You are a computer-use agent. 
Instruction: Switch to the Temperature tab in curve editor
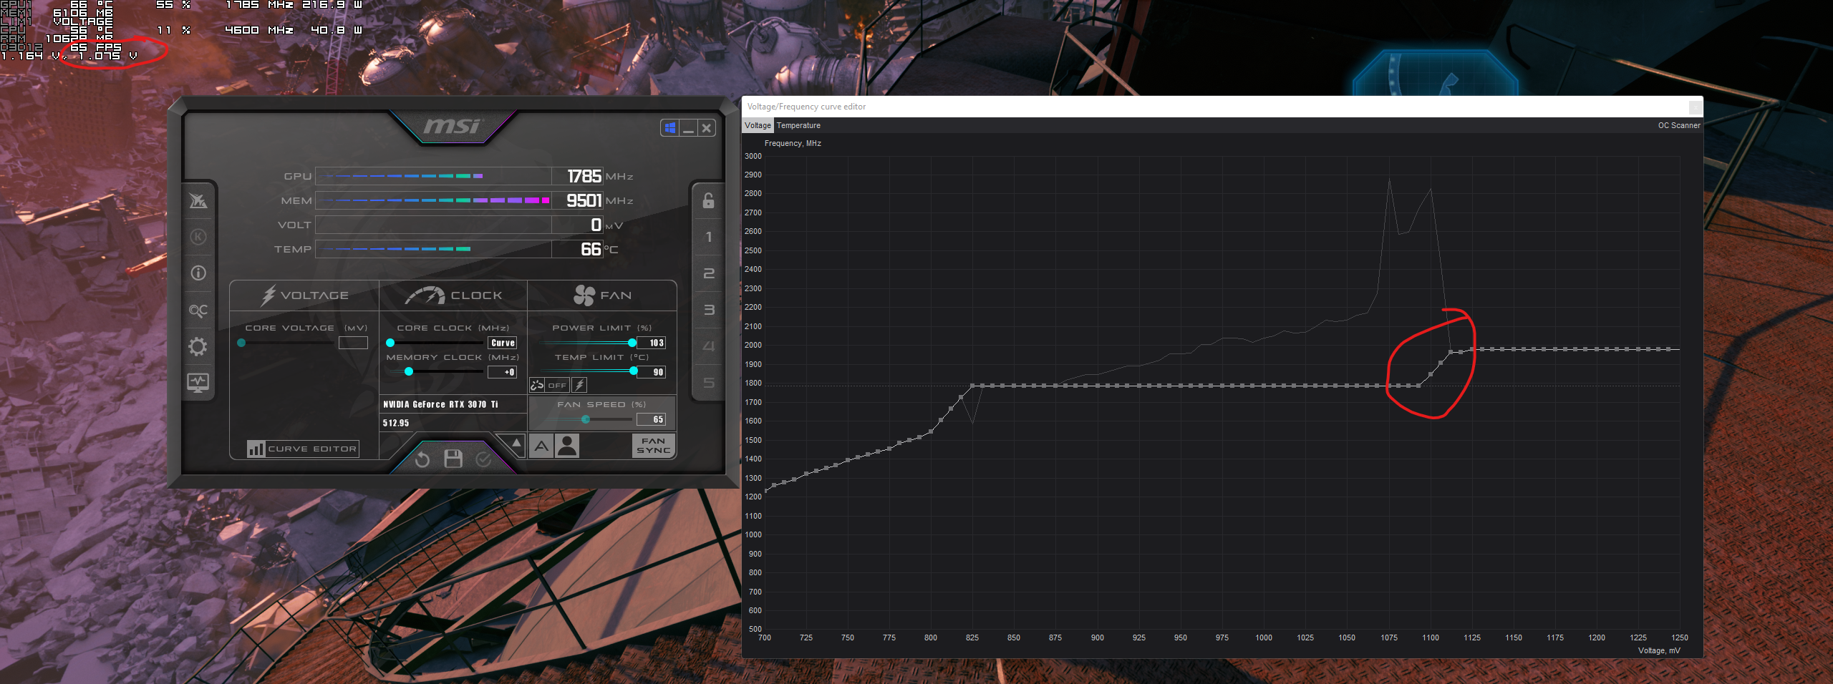coord(798,125)
